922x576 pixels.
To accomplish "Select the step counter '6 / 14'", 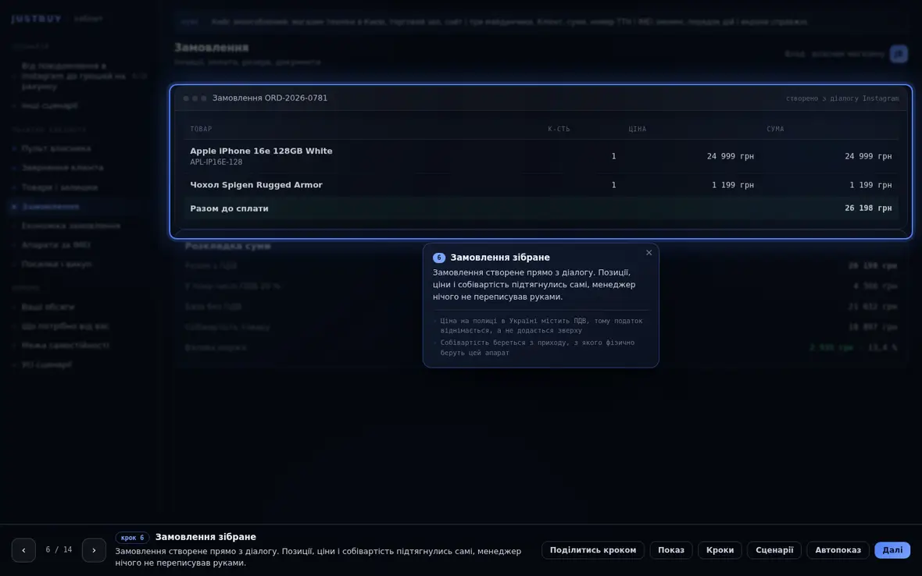I will [59, 550].
